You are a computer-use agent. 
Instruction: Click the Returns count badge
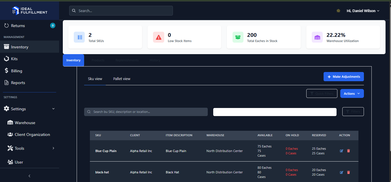coord(53,26)
